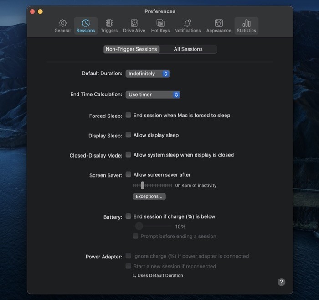Click the Screen Saver label

[x=106, y=175]
